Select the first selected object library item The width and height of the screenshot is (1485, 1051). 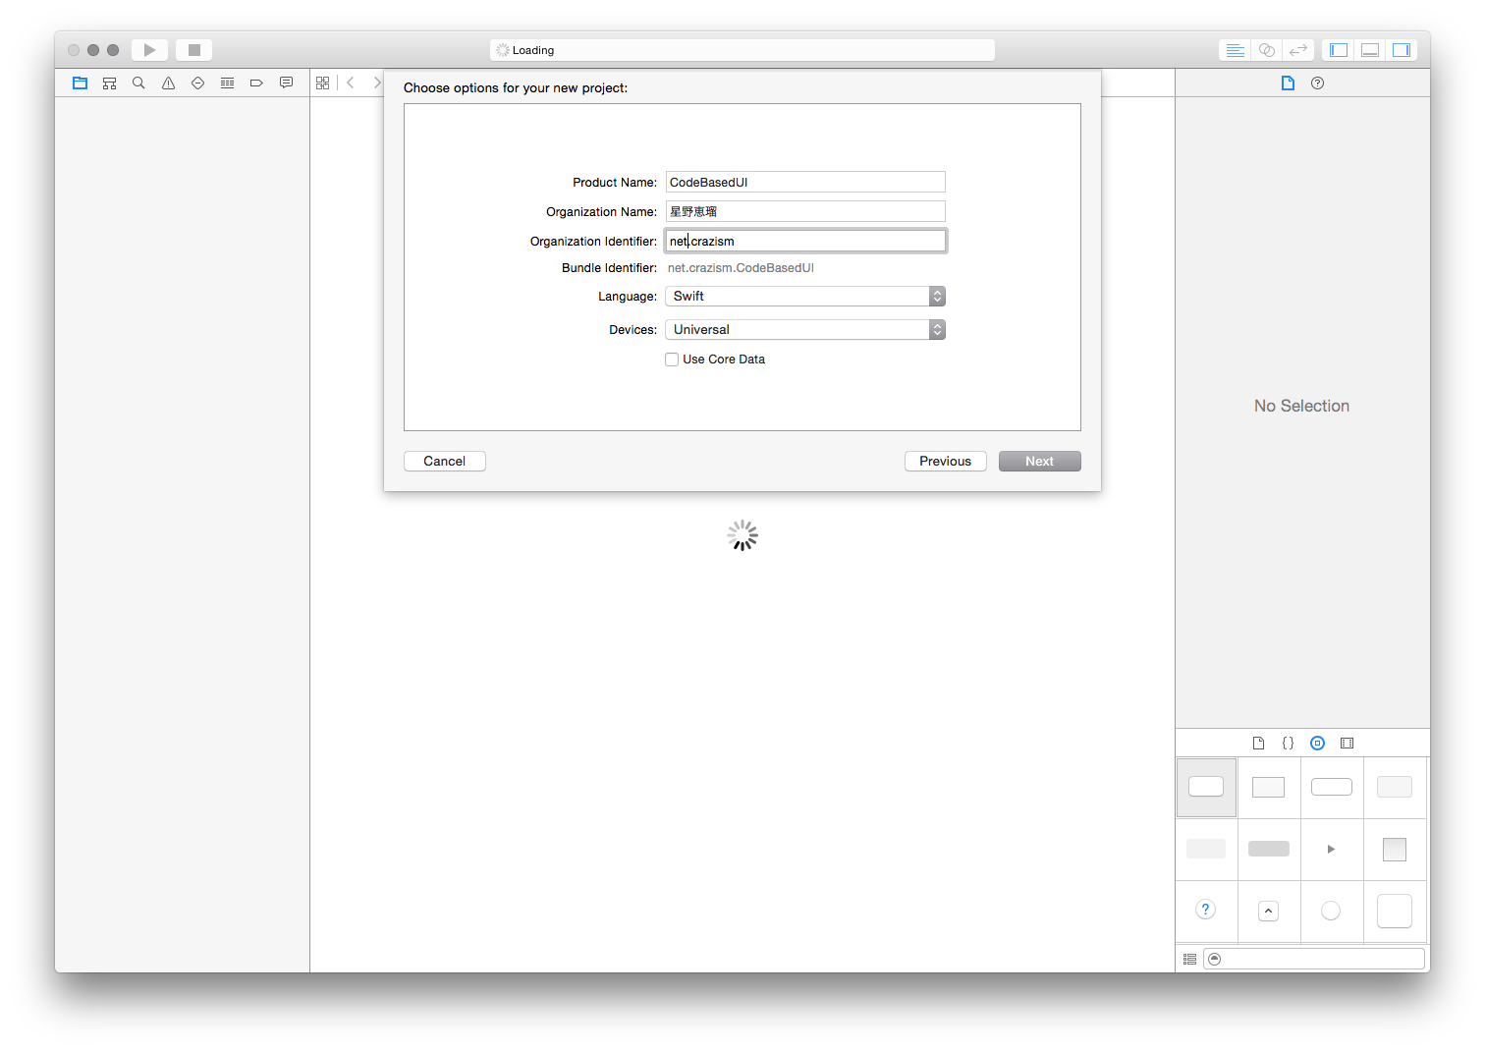click(1206, 787)
